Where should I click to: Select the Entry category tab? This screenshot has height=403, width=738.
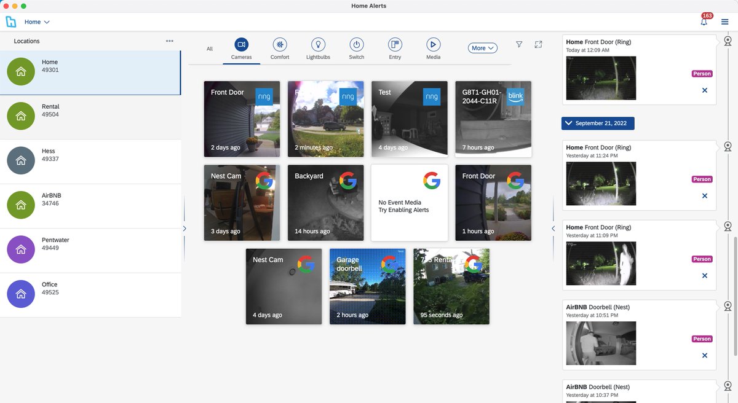coord(395,49)
